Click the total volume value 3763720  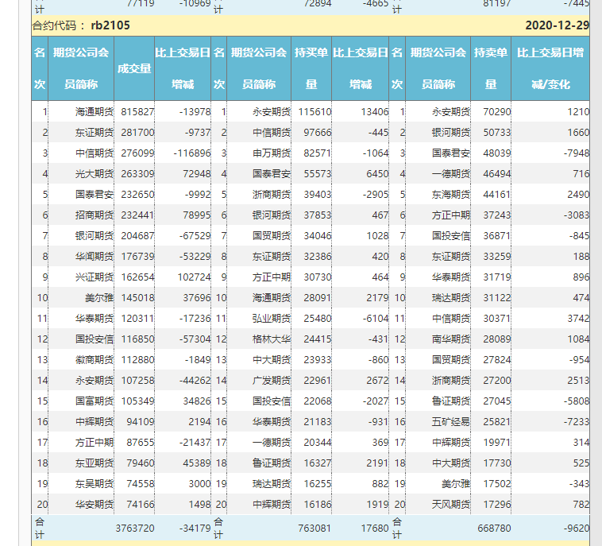pyautogui.click(x=134, y=528)
